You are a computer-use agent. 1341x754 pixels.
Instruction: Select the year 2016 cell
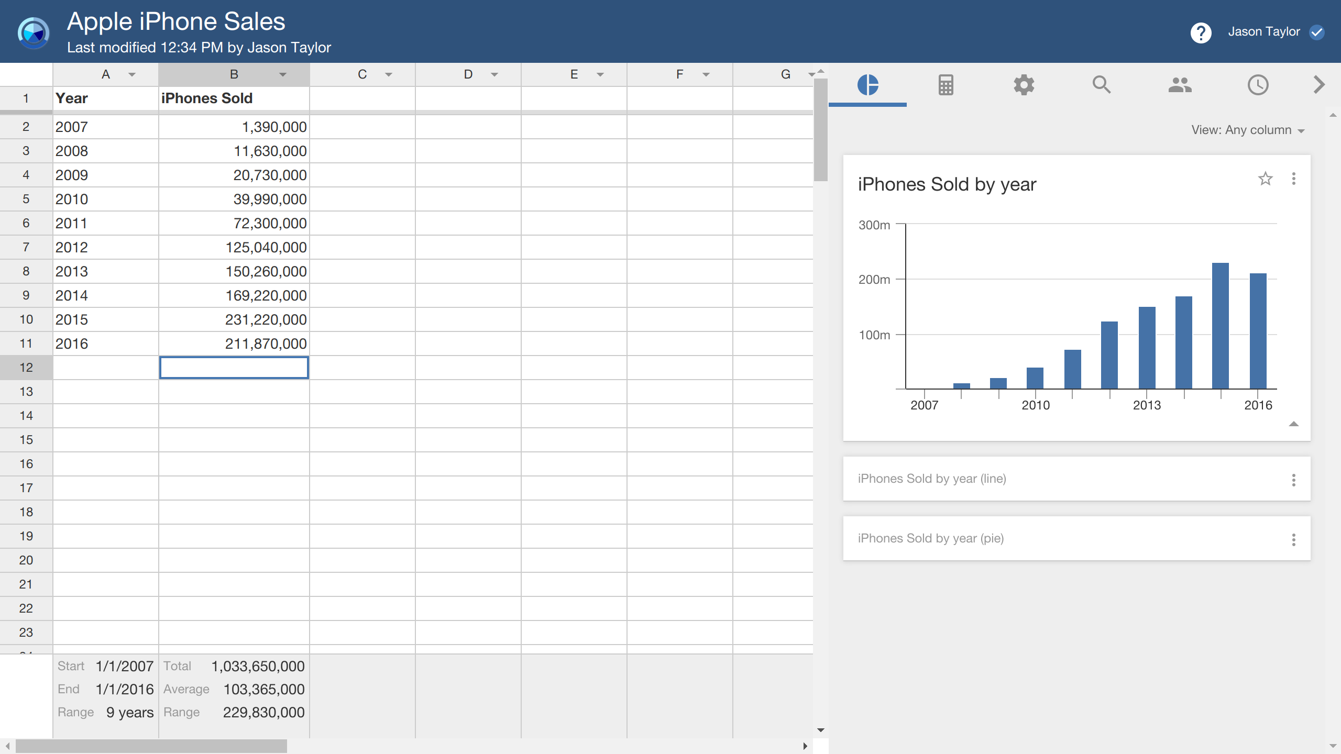[105, 343]
